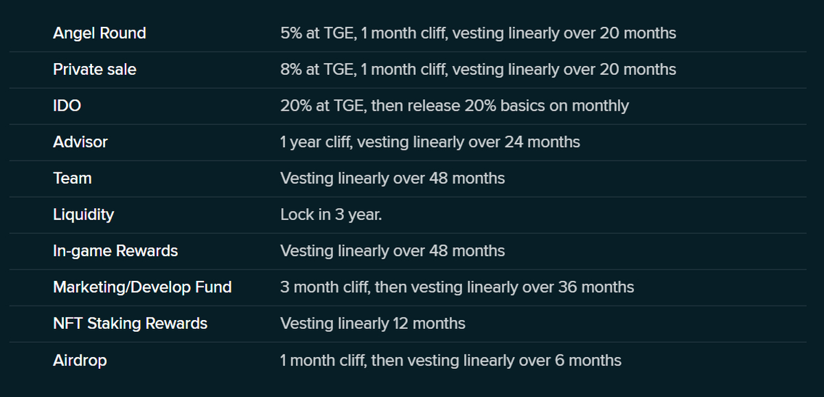Click the Angel Round row label
The width and height of the screenshot is (824, 397).
100,33
